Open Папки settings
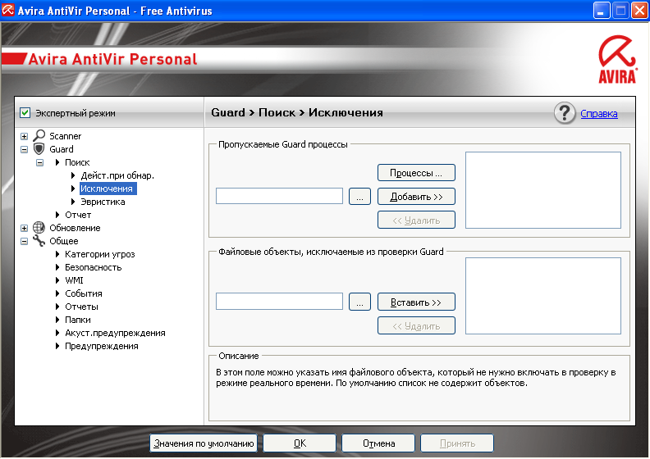 (77, 320)
